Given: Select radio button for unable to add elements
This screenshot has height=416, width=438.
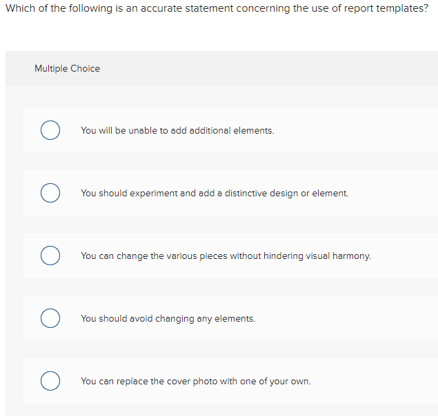Looking at the screenshot, I should tap(50, 130).
